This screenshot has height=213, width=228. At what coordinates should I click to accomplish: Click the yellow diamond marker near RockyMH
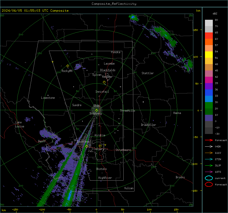point(68,66)
